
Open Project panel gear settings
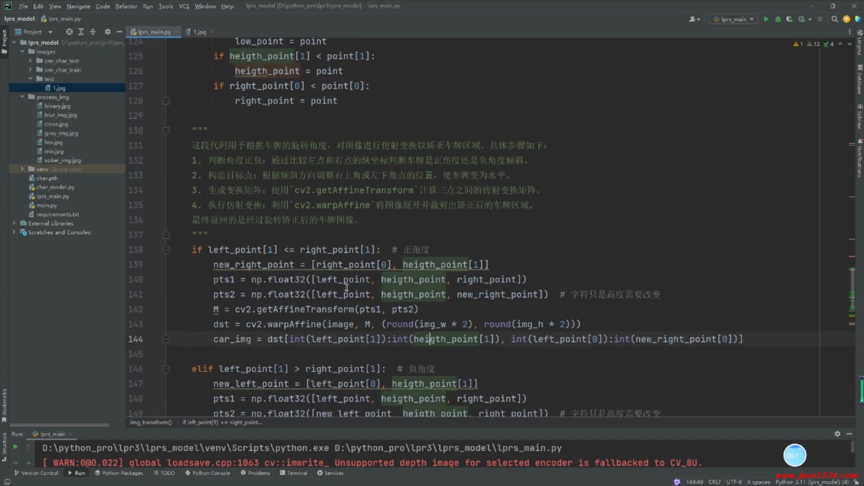[x=107, y=32]
